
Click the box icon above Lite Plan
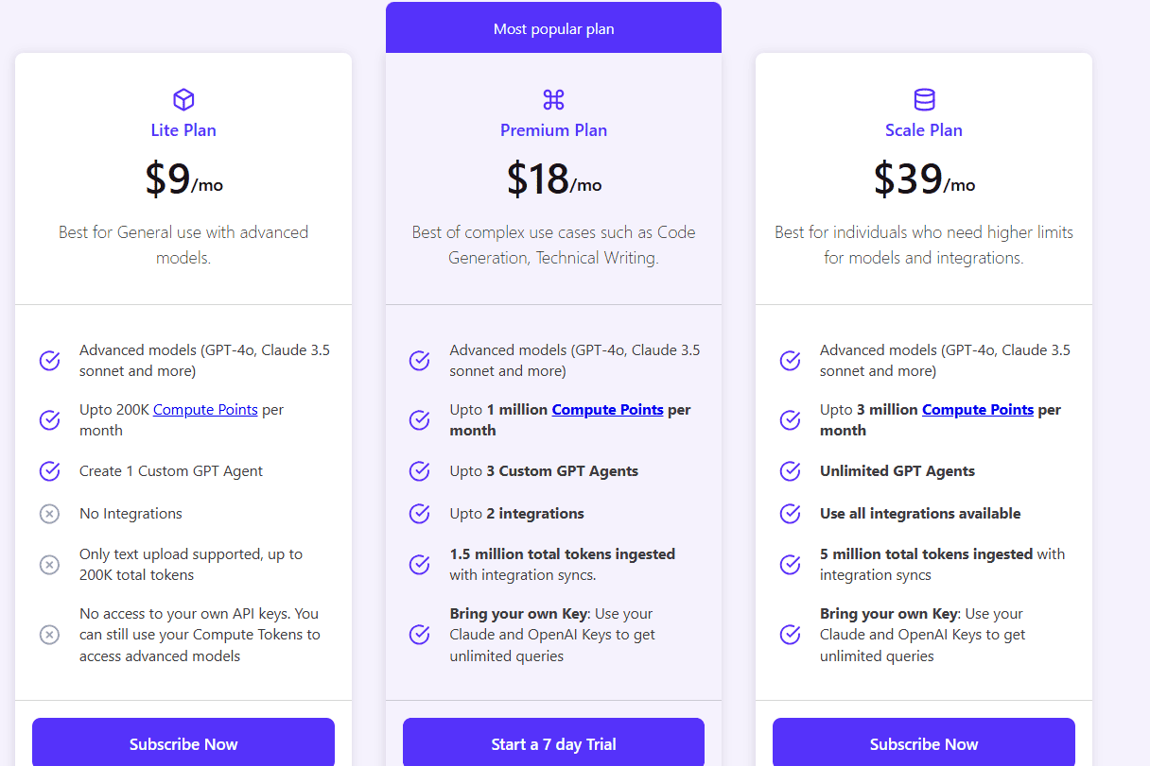[x=183, y=98]
